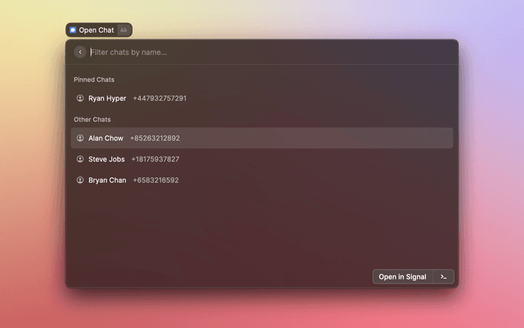This screenshot has height=328, width=524.
Task: Click Alan Chow's contact avatar icon
Action: click(x=80, y=139)
